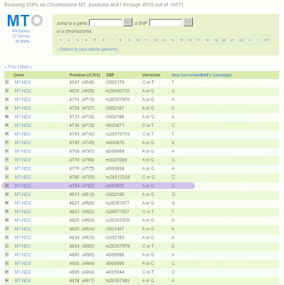Viewport: 284px width, 285px height.
Task: Open MT-ND2 gene link in i3002190 row
Action: point(23,195)
